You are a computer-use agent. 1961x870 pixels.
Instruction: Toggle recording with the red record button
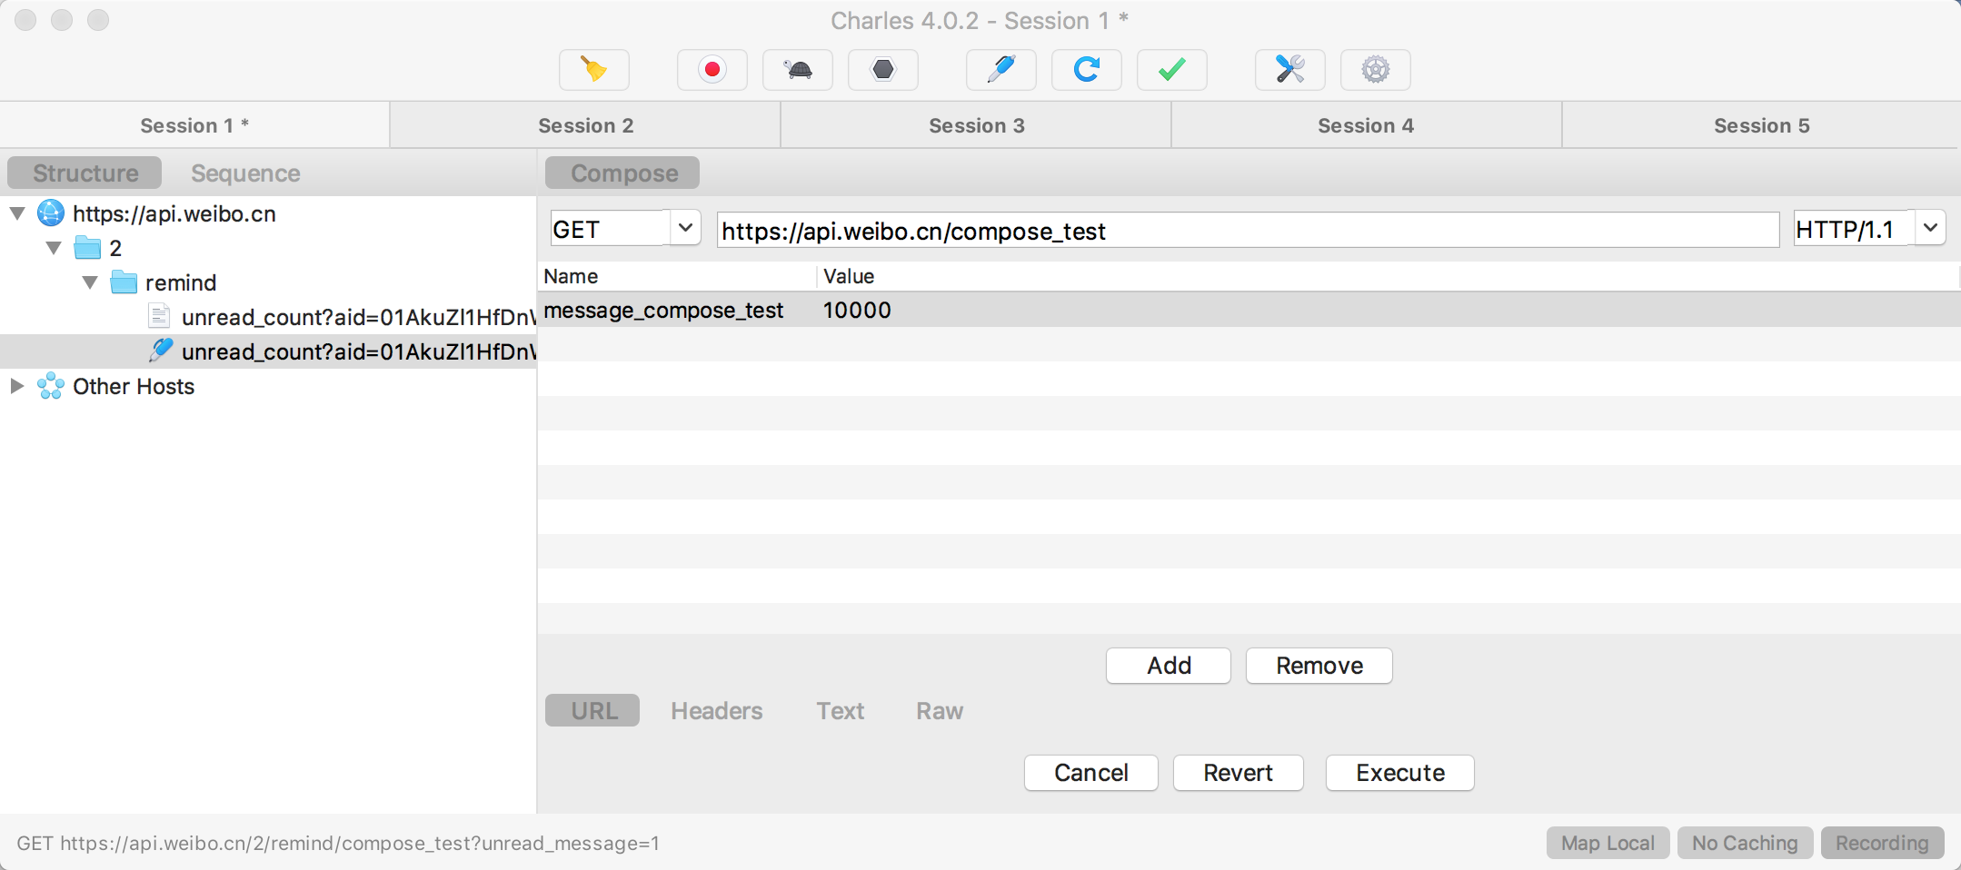click(712, 70)
